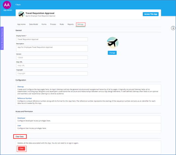The height and width of the screenshot is (155, 176).
Task: Open the Rules tab
Action: (62, 24)
